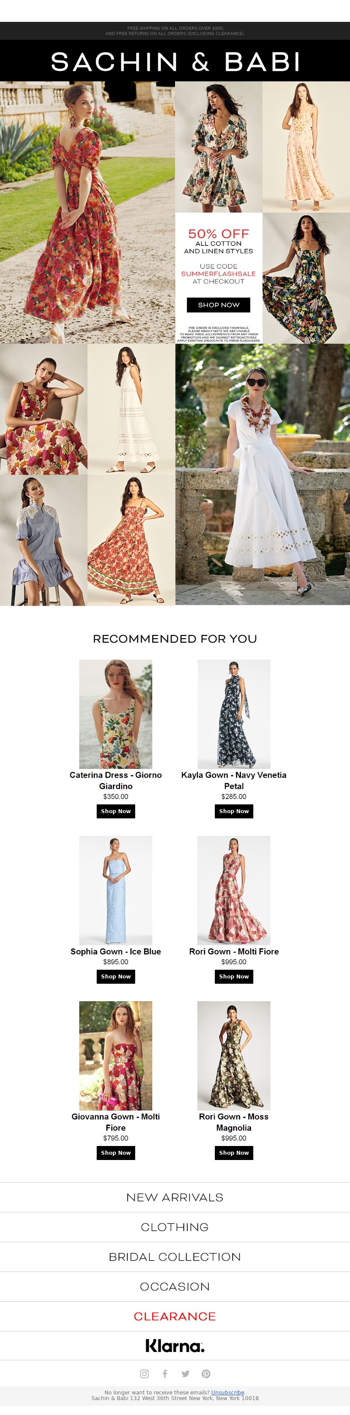Select the Rori Gown Molti Fiore image
Viewport: 350px width, 1415px height.
[x=234, y=891]
